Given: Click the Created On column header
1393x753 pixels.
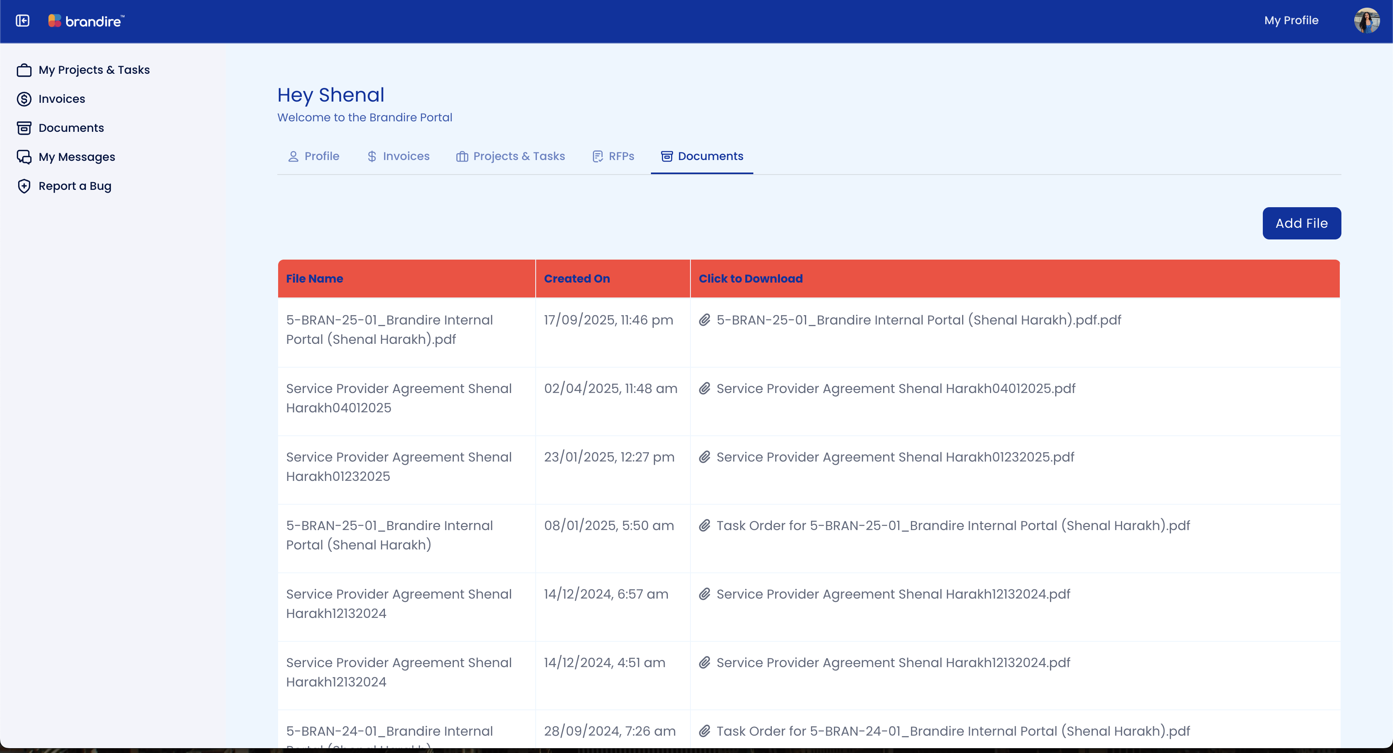Looking at the screenshot, I should [x=576, y=279].
